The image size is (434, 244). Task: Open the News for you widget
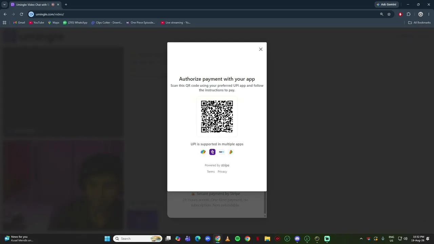pos(19,239)
